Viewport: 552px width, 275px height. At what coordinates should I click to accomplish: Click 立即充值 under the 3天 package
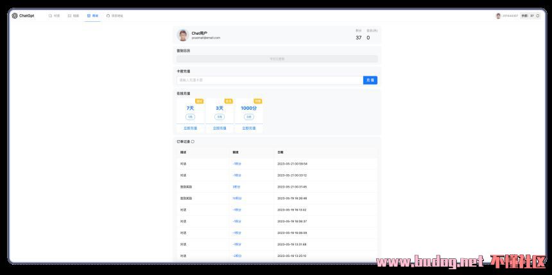[x=220, y=129]
